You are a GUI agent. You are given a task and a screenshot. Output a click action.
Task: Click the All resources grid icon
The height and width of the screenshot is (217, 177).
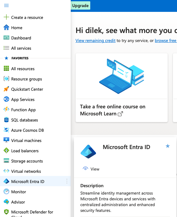(x=6, y=68)
